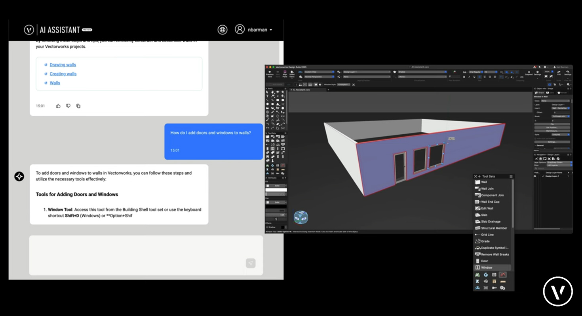This screenshot has width=582, height=316.
Task: Choose the Wall Join tool
Action: [487, 189]
